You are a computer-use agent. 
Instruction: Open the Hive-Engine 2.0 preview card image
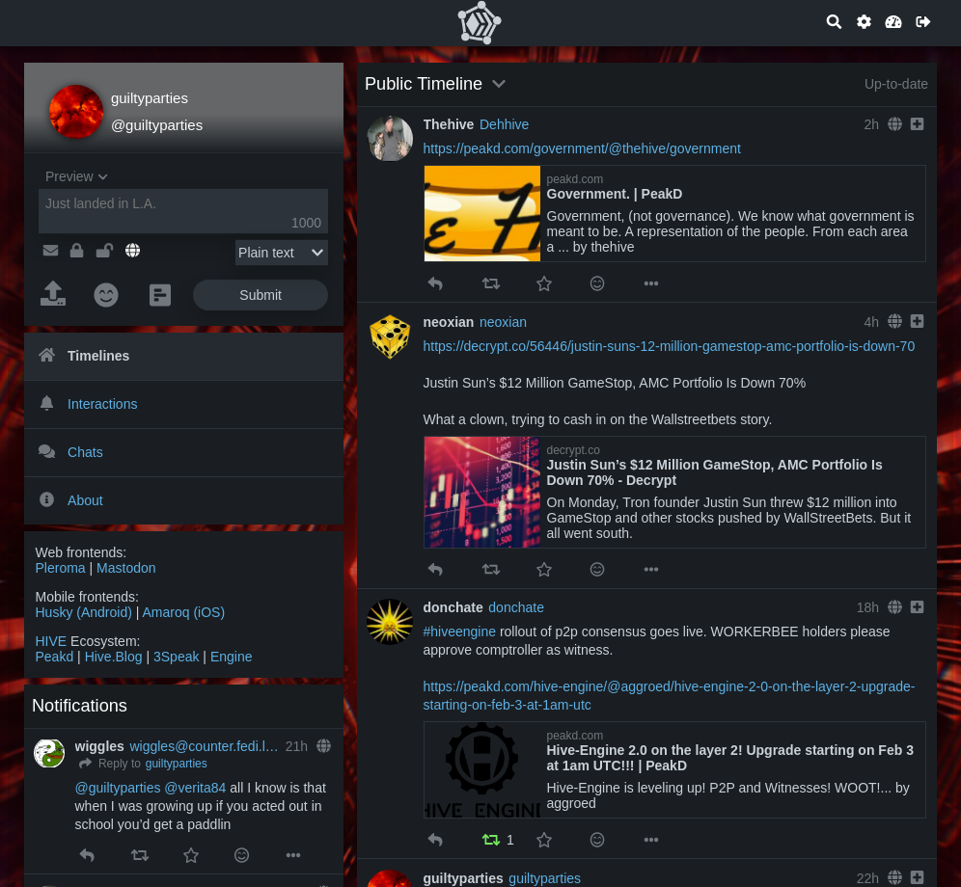tap(482, 770)
